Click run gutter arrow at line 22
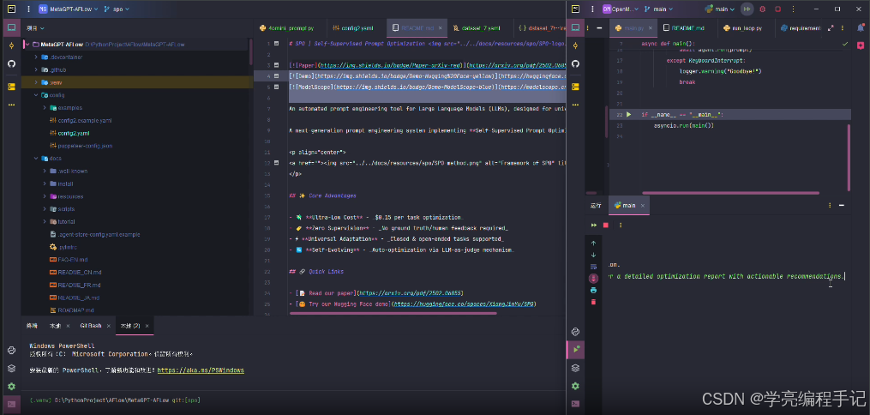Screen dimensions: 870x415 pos(628,114)
